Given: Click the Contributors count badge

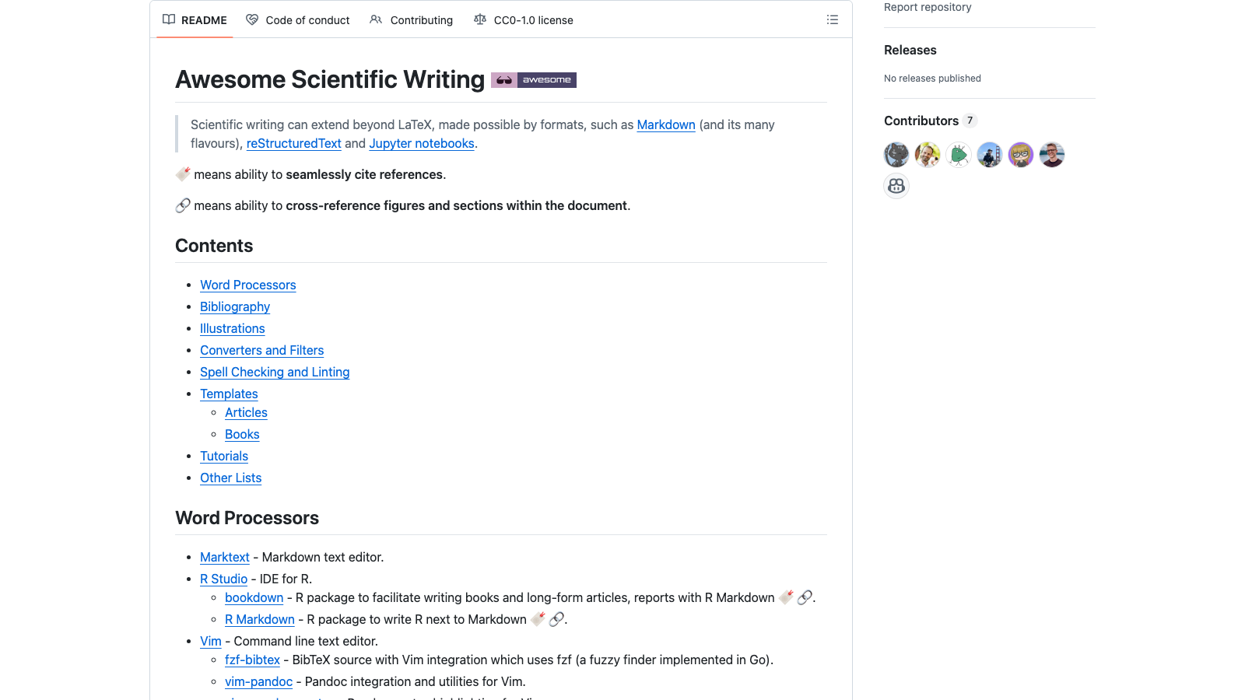Looking at the screenshot, I should coord(970,121).
